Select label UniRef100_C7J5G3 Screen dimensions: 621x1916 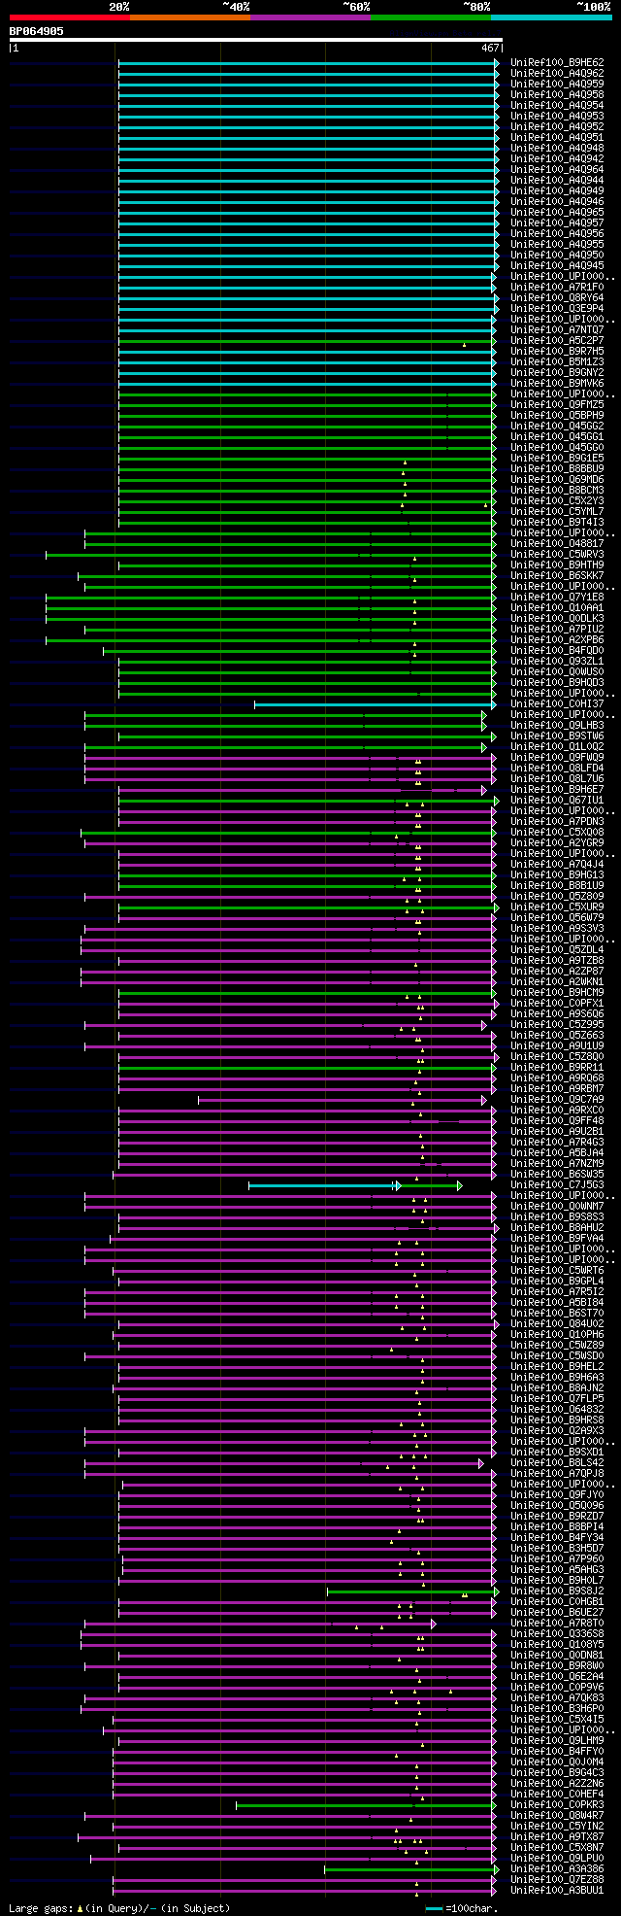click(557, 1184)
